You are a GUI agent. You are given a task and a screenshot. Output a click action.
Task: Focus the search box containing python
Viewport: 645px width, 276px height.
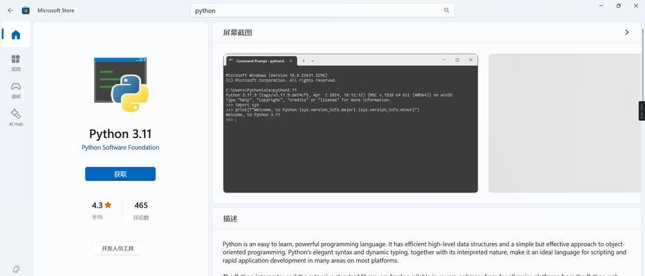pos(322,10)
